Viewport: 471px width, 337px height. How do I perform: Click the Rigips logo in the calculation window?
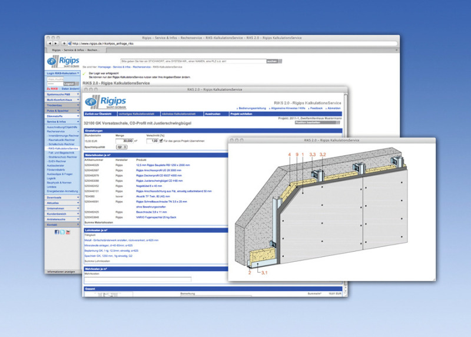(106, 102)
